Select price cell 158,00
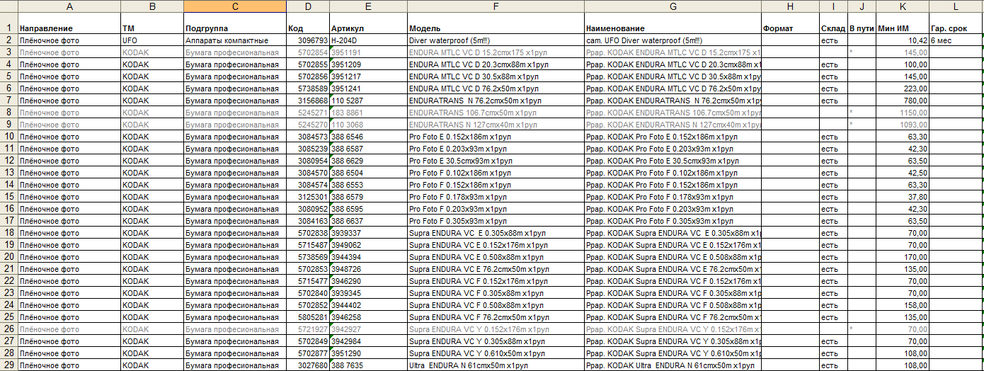 (903, 304)
